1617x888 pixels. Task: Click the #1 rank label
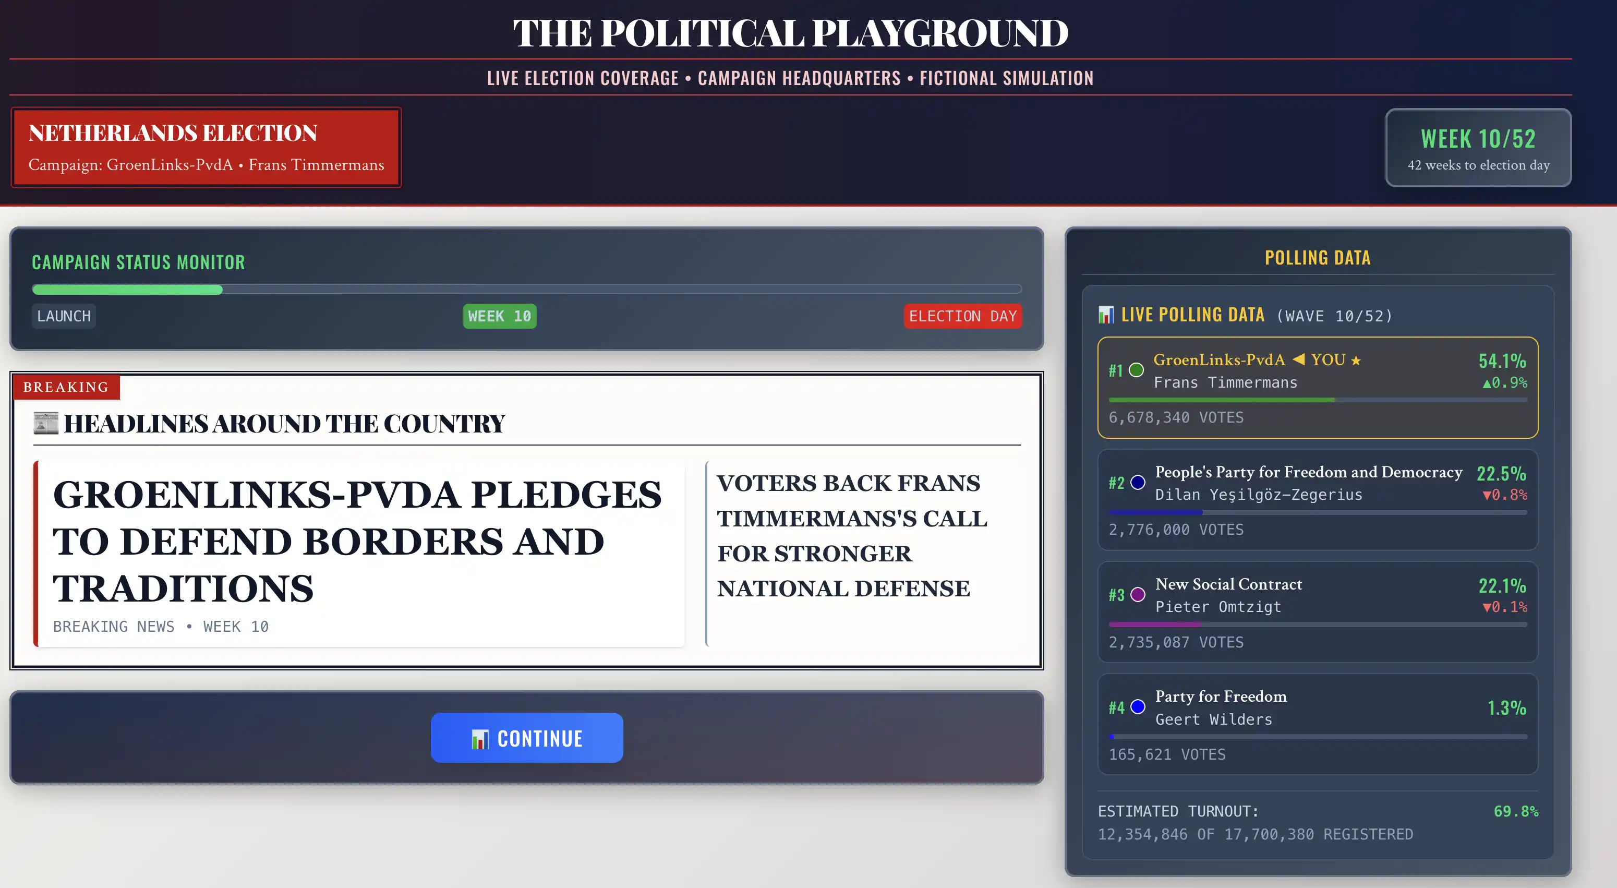tap(1115, 370)
